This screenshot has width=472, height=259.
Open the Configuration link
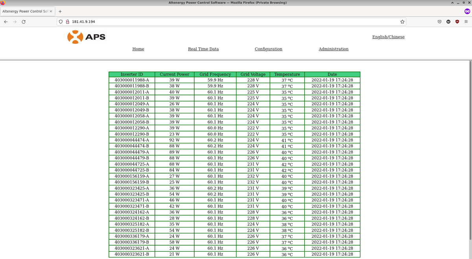(268, 49)
